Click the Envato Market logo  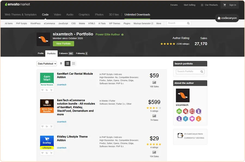[x=17, y=4]
